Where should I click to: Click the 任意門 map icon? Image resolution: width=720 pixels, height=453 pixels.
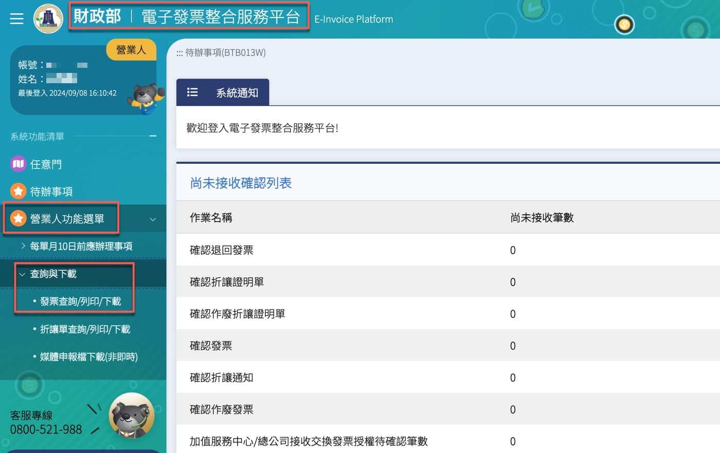[18, 164]
